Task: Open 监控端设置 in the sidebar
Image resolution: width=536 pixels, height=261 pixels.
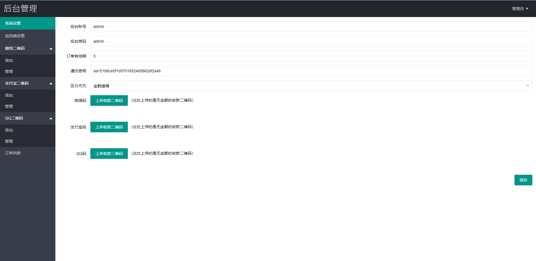Action: tap(27, 36)
